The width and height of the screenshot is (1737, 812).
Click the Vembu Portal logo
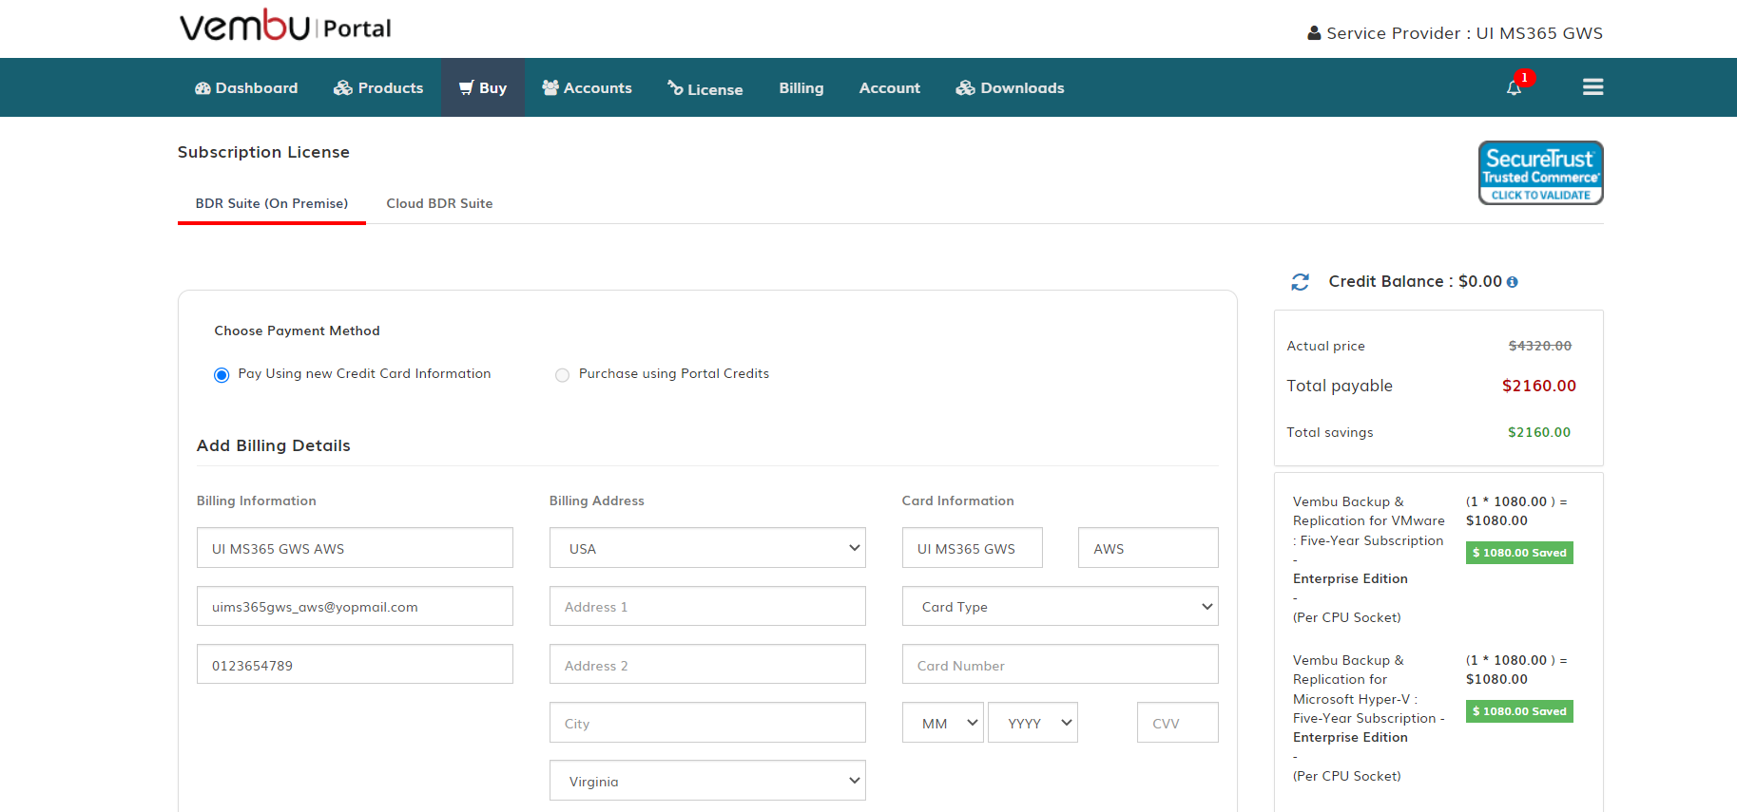(285, 26)
